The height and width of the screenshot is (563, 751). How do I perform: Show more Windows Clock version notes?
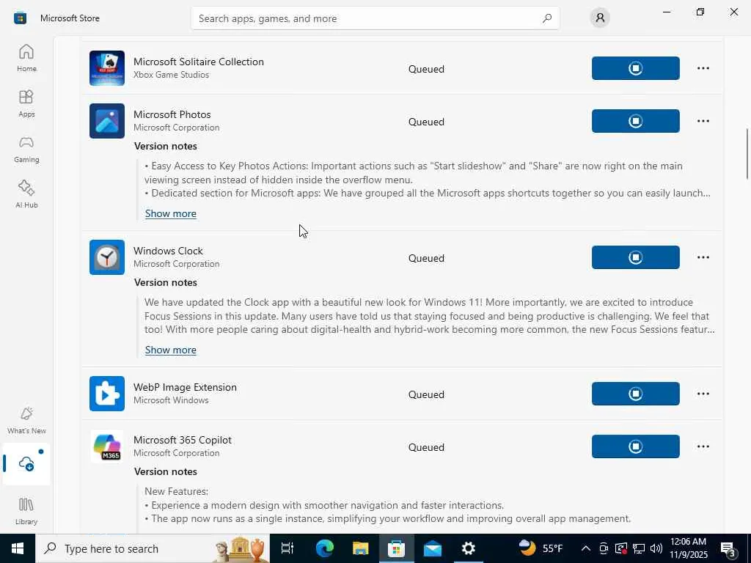pyautogui.click(x=170, y=350)
